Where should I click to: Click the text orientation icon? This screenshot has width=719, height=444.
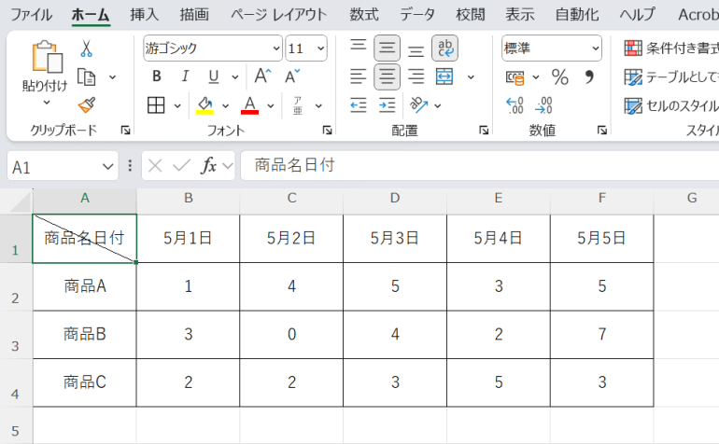[419, 105]
